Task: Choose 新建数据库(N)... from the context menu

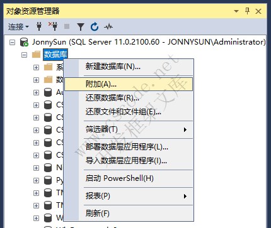Action: (129, 67)
